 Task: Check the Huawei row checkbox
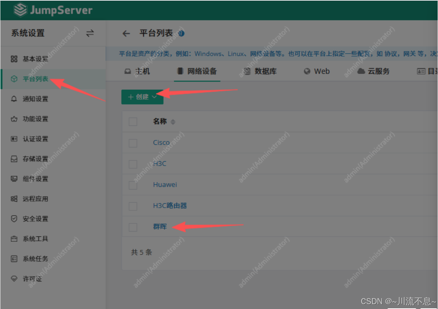click(x=133, y=185)
